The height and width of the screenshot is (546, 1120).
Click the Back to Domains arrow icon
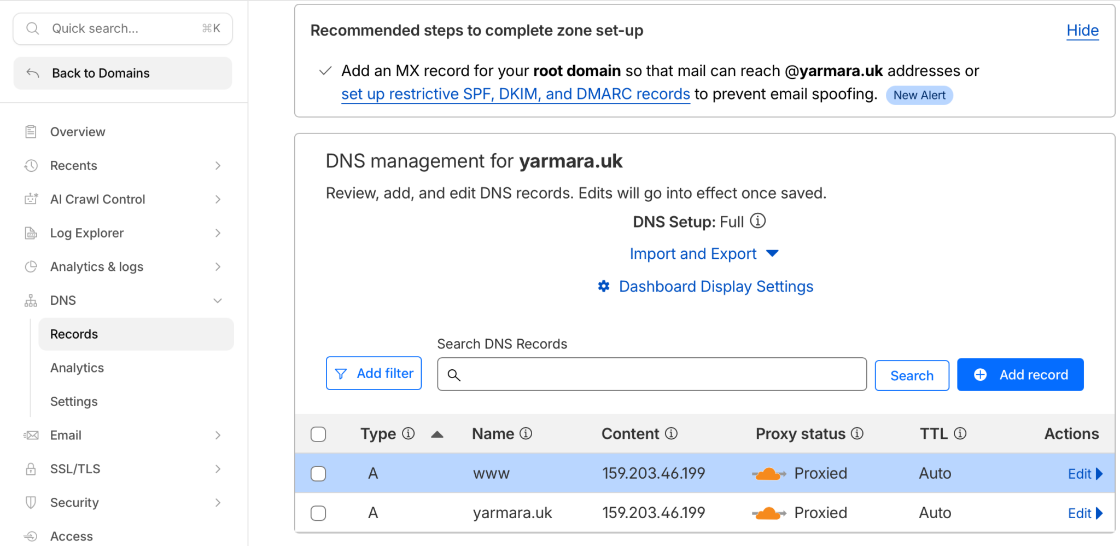tap(33, 73)
